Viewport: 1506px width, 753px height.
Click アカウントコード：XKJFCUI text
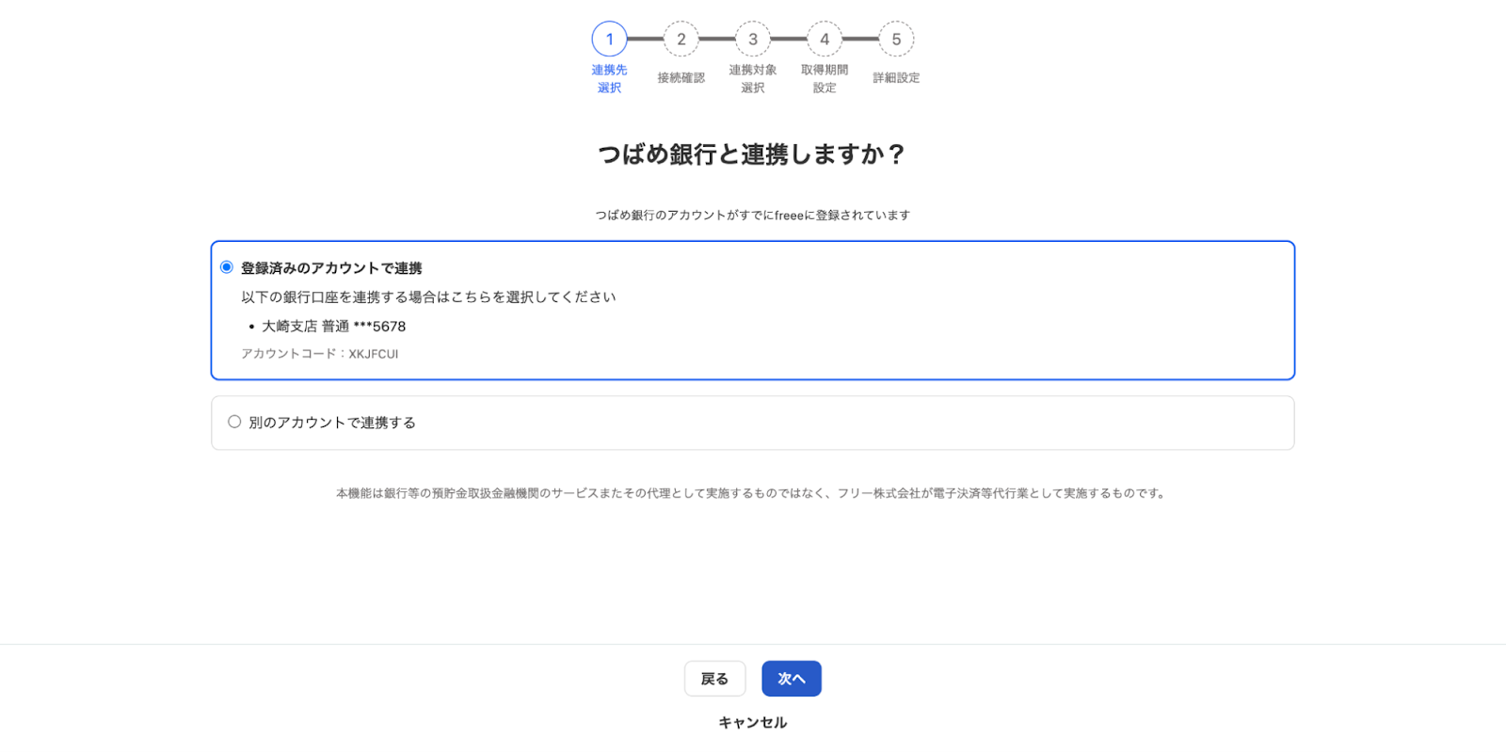coord(320,354)
